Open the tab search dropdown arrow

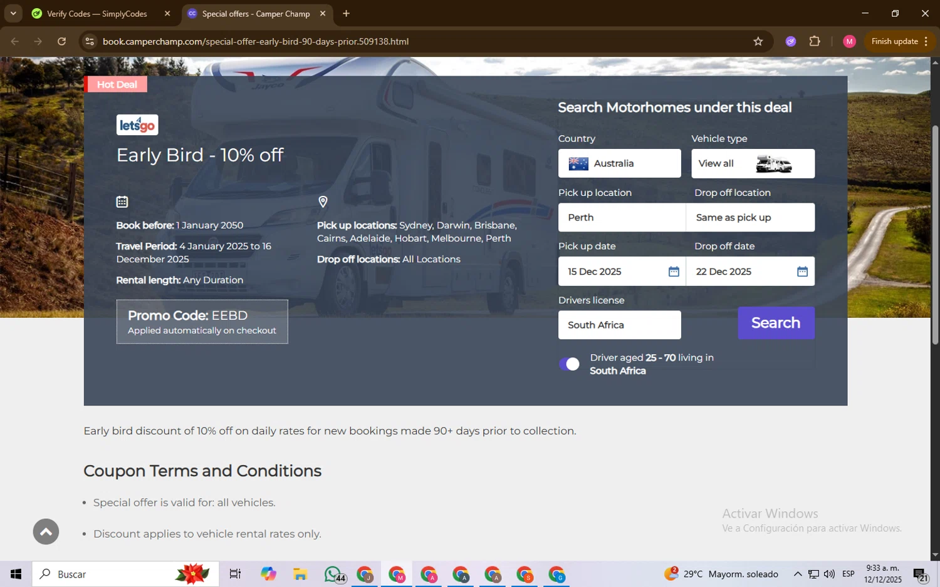[x=13, y=14]
